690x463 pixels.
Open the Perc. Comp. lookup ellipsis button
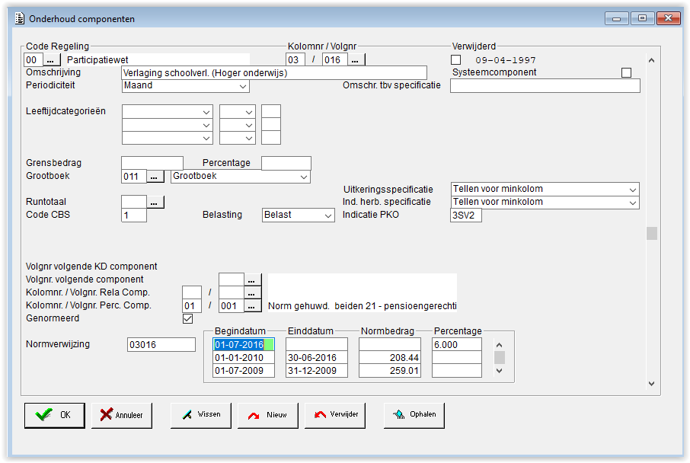tap(252, 306)
